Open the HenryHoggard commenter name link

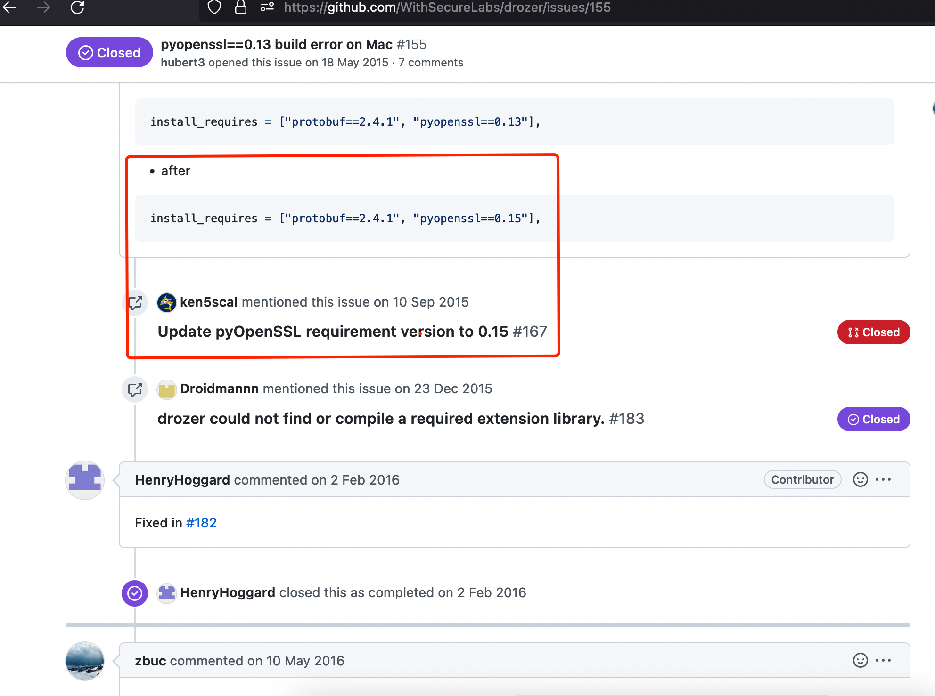pos(182,480)
